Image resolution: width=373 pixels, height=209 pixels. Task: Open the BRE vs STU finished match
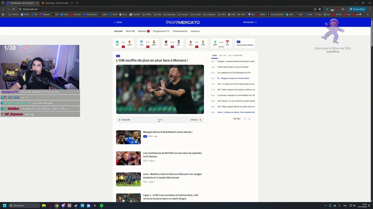(x=221, y=43)
